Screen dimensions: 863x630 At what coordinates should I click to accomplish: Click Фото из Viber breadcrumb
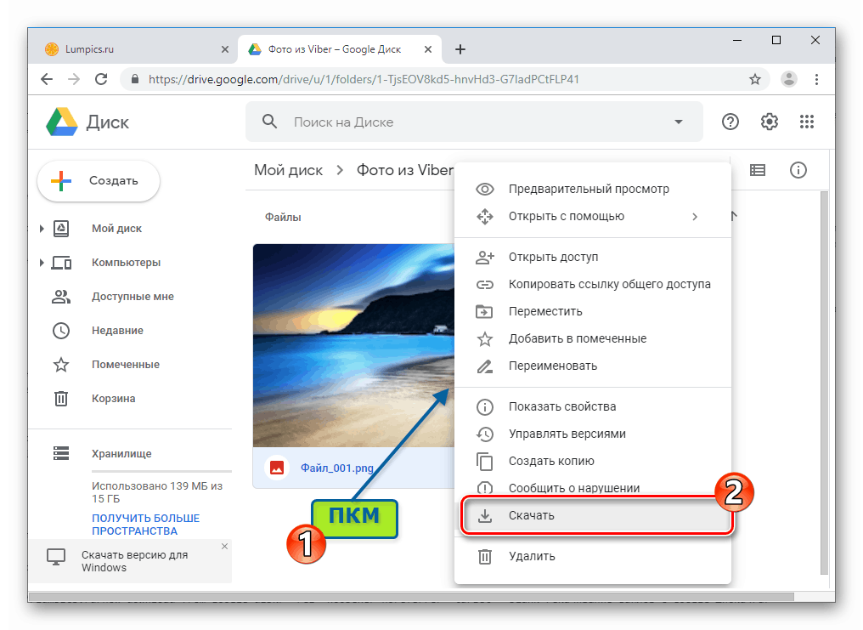405,170
